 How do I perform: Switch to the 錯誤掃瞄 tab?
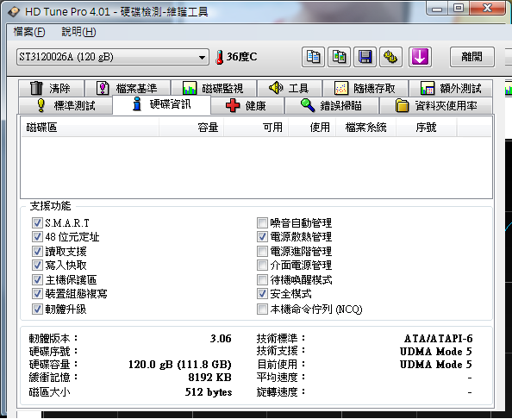[332, 105]
